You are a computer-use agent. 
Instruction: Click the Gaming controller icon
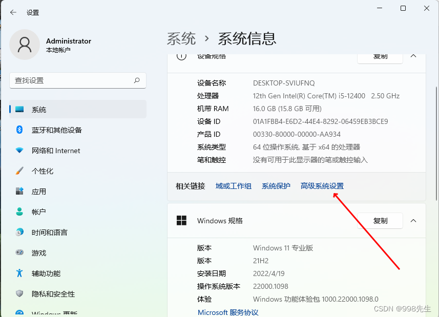pos(19,252)
